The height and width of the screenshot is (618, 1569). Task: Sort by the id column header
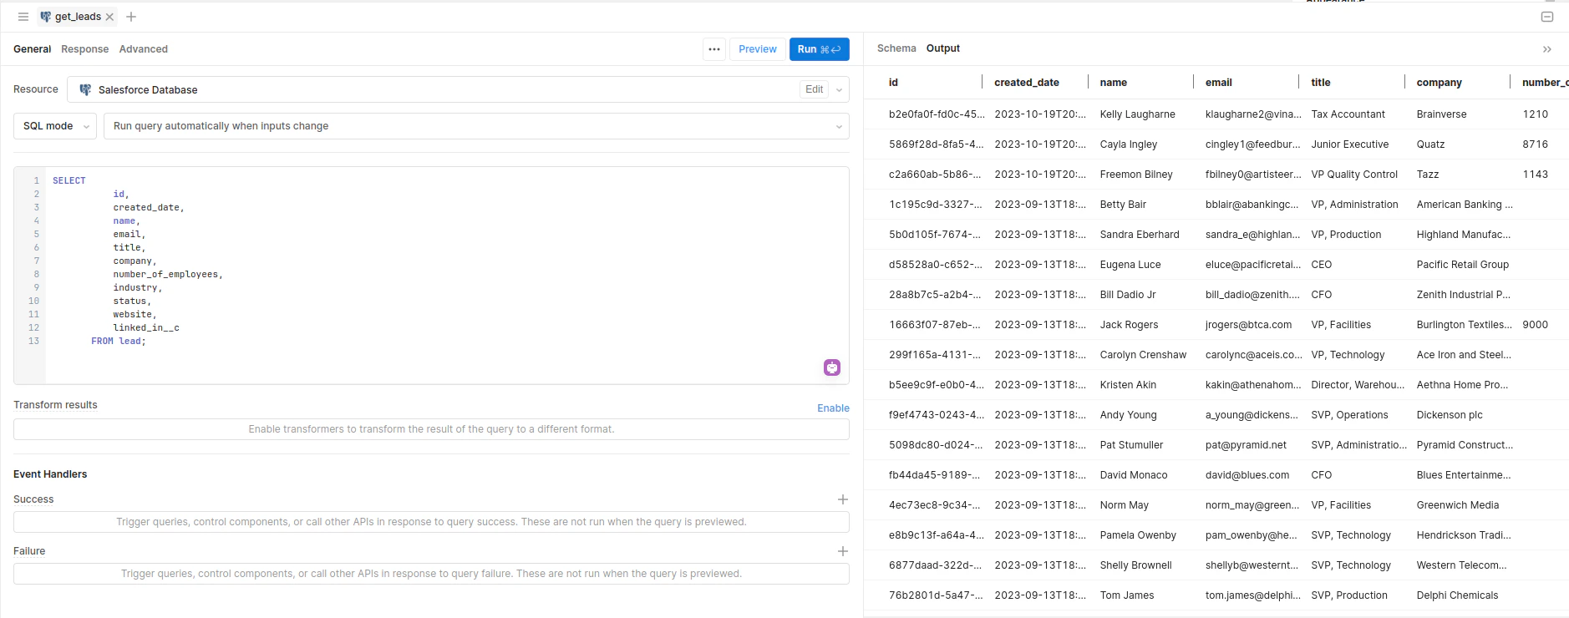[x=893, y=83]
